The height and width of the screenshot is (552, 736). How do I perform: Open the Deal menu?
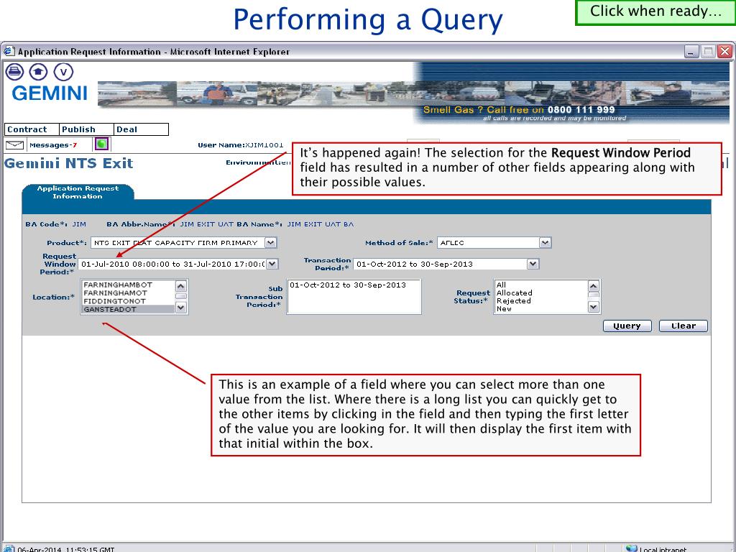pos(141,129)
